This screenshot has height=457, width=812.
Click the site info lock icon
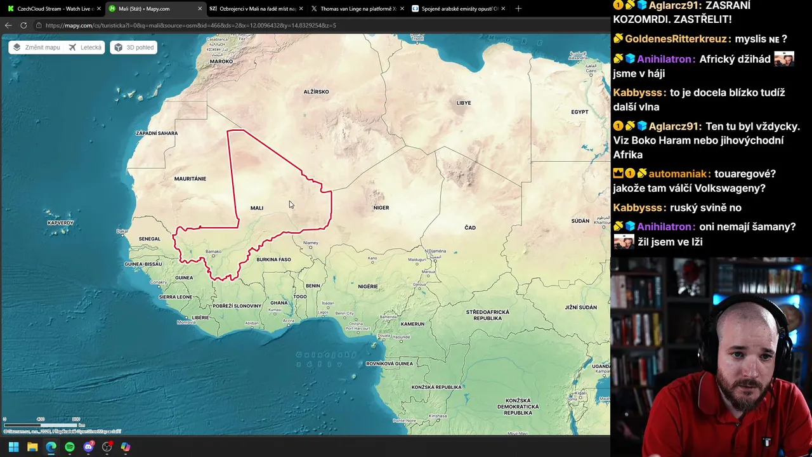tap(39, 25)
